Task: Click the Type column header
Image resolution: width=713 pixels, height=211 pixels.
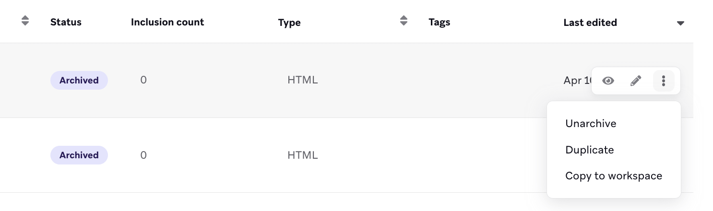Action: tap(289, 23)
